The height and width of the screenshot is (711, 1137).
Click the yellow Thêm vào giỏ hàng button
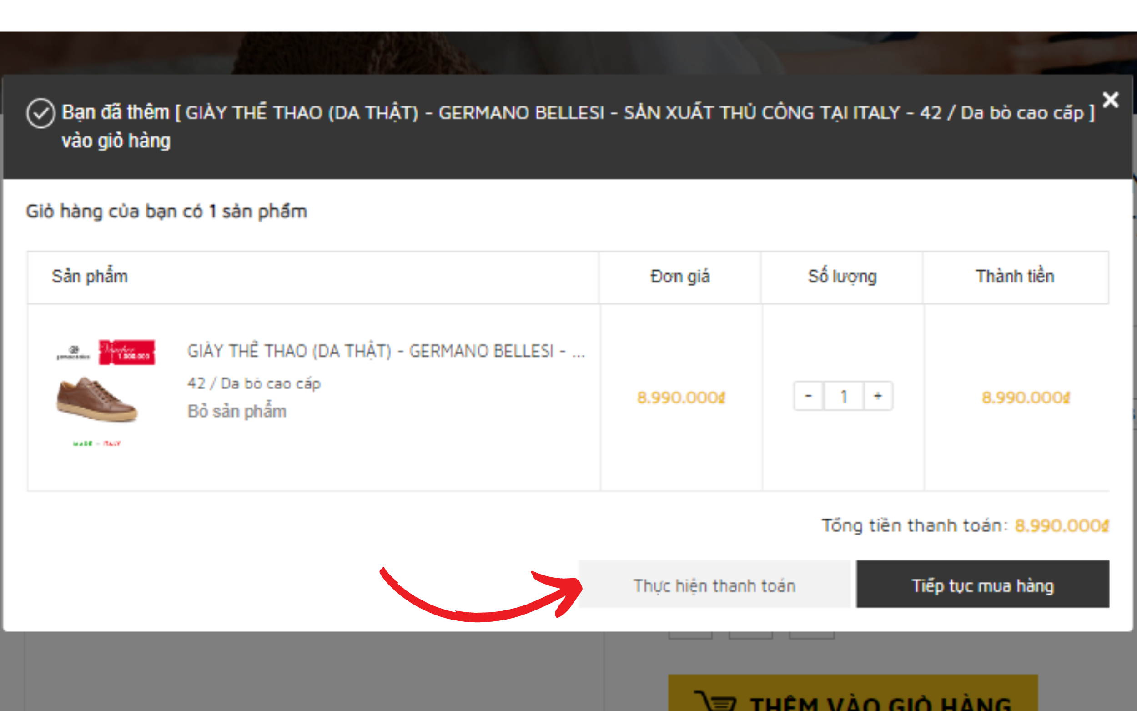pos(853,693)
